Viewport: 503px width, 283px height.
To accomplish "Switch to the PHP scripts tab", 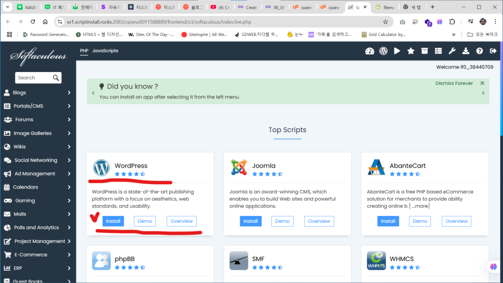I will pyautogui.click(x=84, y=50).
